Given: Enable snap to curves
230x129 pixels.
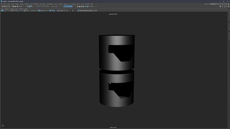Looking at the screenshot, I should click(40, 6).
